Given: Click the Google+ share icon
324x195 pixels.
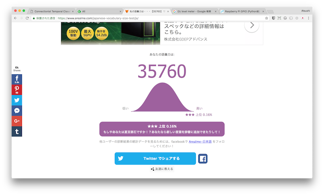Looking at the screenshot, I should tap(17, 121).
